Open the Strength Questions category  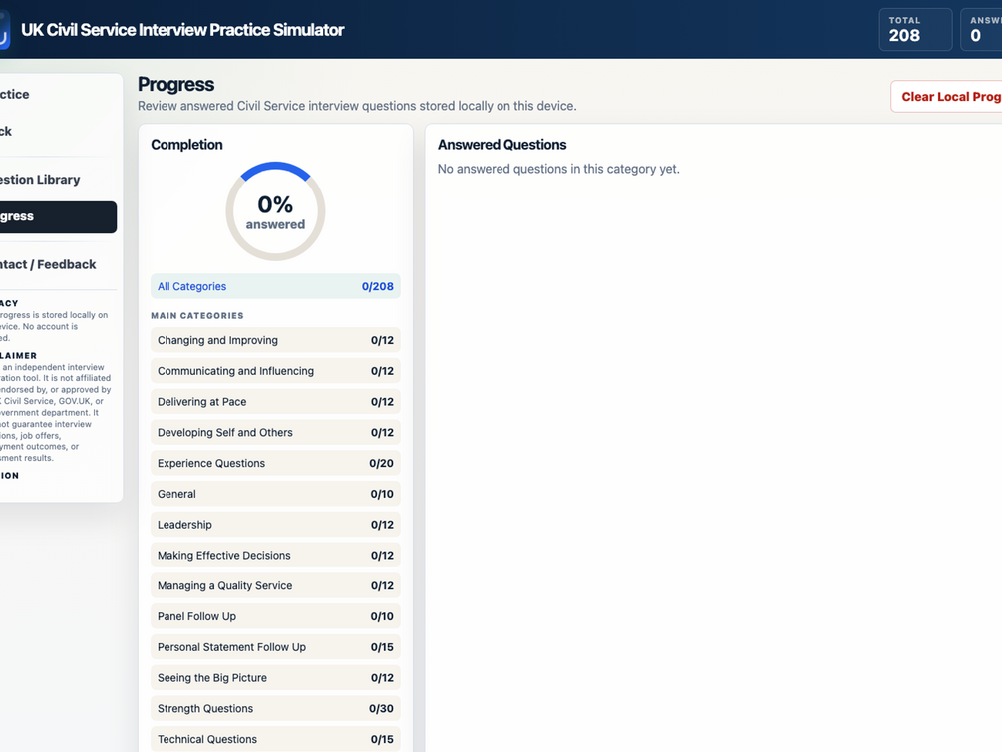(275, 708)
